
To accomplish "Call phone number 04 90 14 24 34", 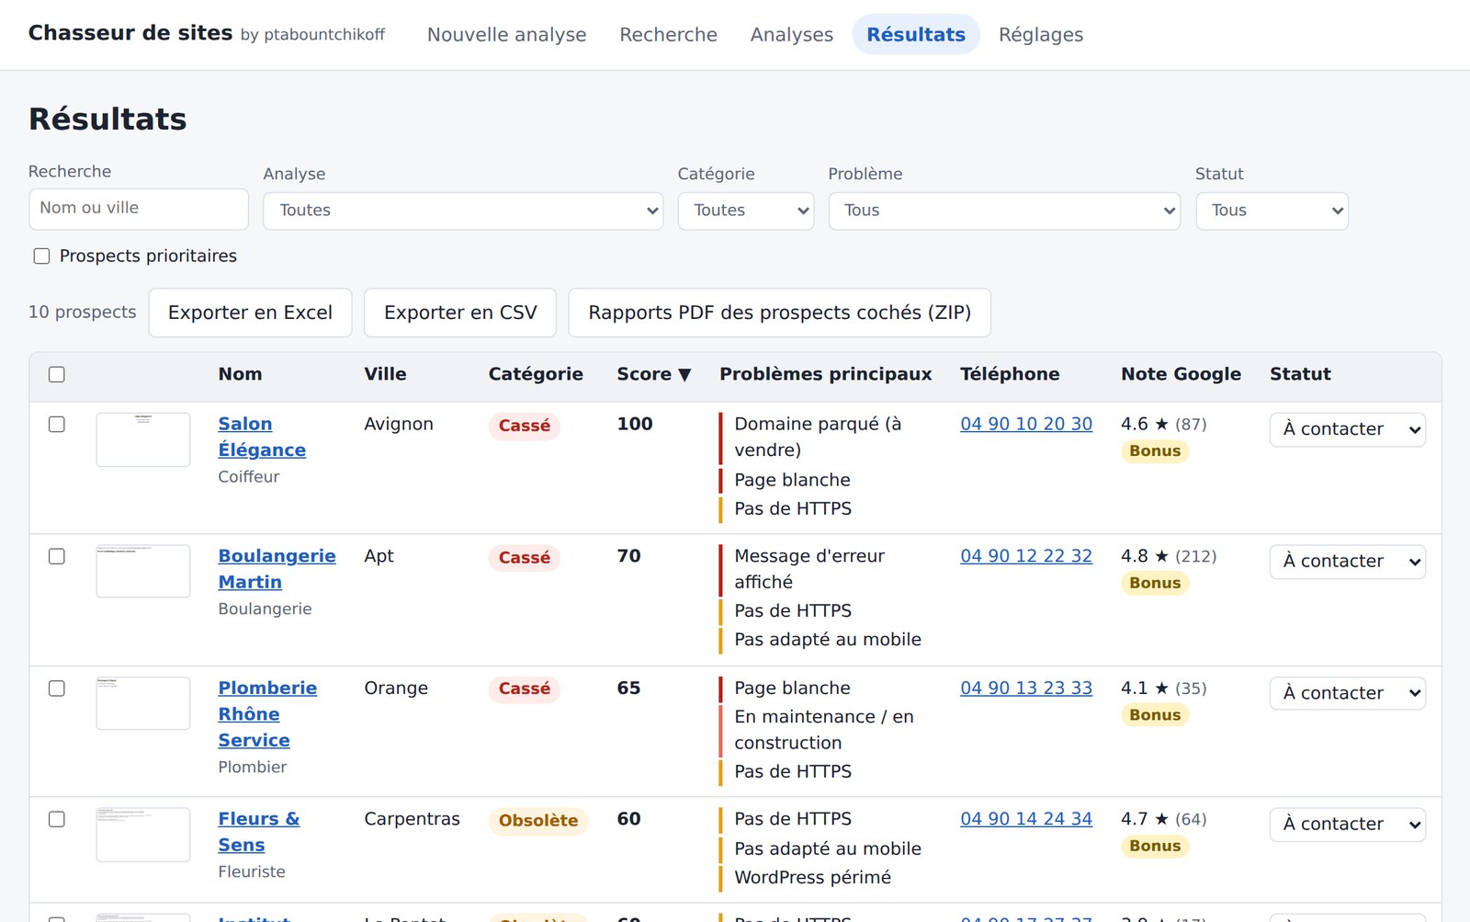I will point(1026,819).
